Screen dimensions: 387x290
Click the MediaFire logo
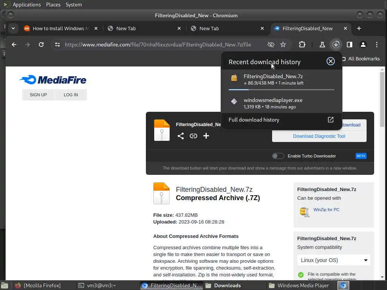(x=53, y=80)
